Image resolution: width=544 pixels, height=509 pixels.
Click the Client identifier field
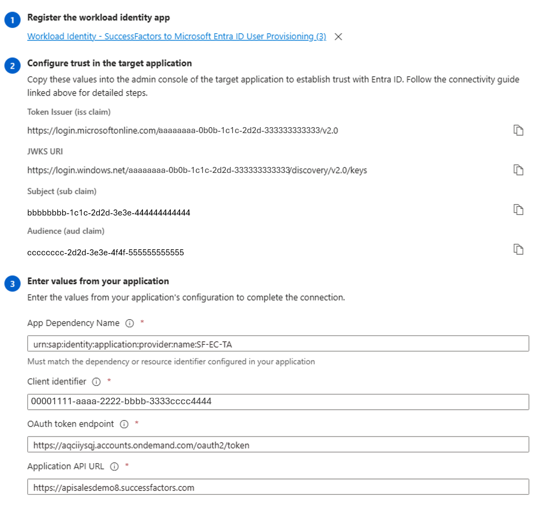coord(278,402)
